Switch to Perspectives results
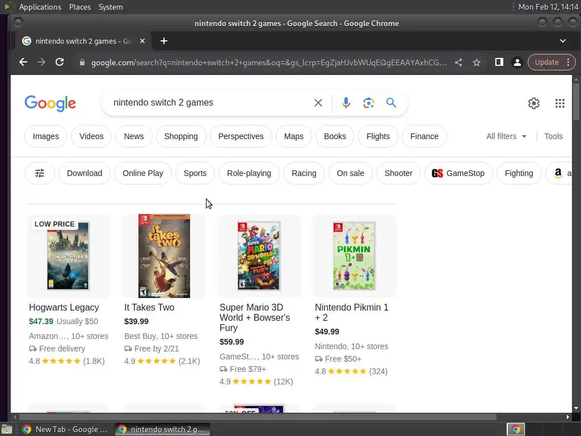This screenshot has height=436, width=581. 241,136
